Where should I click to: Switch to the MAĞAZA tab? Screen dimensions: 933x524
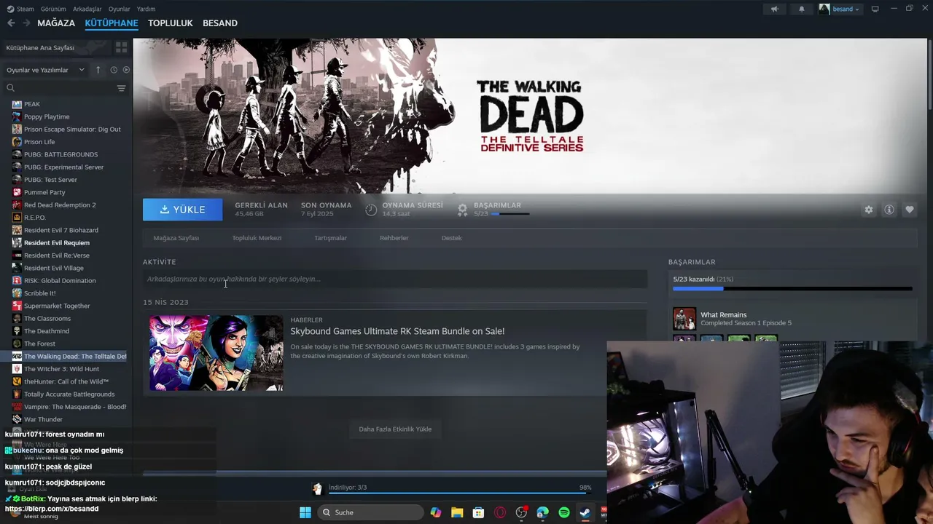pos(56,23)
